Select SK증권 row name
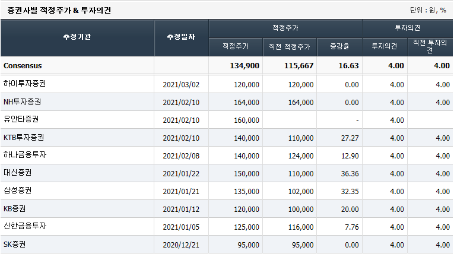Image resolution: width=454 pixels, height=257 pixels. coord(14,245)
